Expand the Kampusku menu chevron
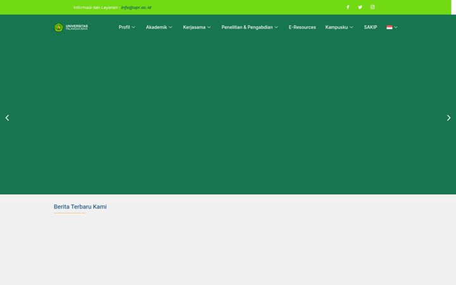The width and height of the screenshot is (456, 285). tap(351, 27)
